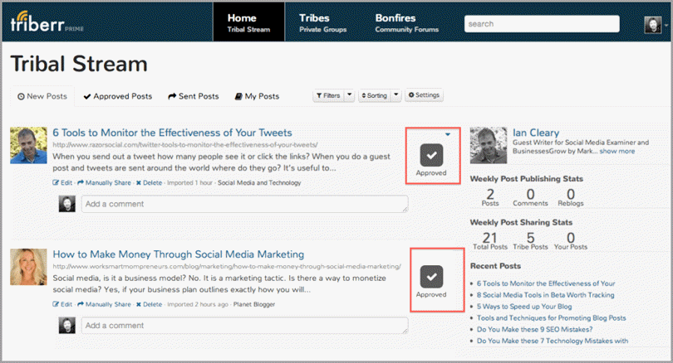Open the Planet Blogger tribe link

[254, 304]
